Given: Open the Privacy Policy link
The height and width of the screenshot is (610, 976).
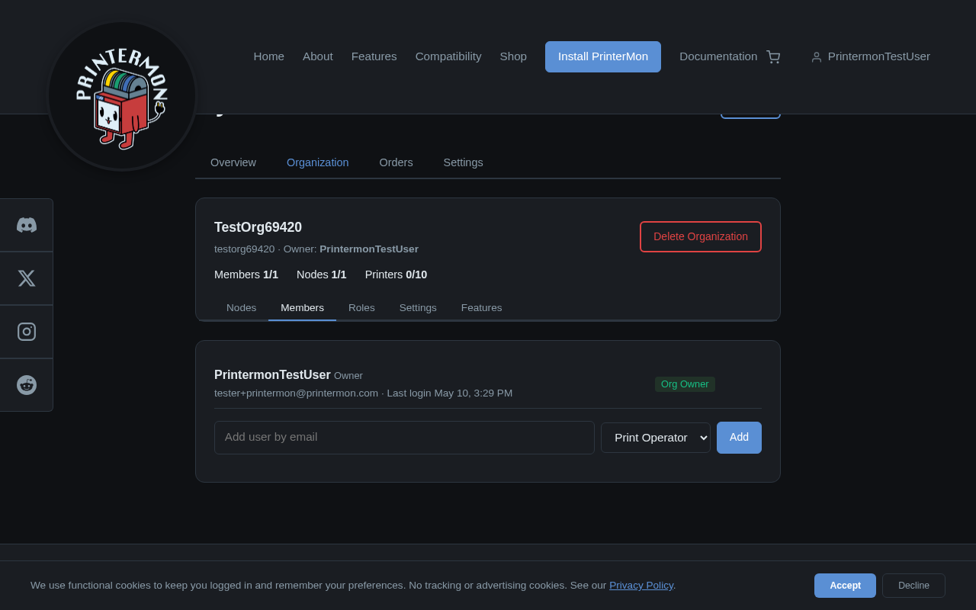Looking at the screenshot, I should [641, 586].
